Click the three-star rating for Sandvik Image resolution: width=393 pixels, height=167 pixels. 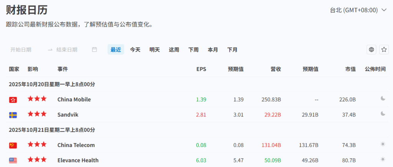pyautogui.click(x=37, y=114)
